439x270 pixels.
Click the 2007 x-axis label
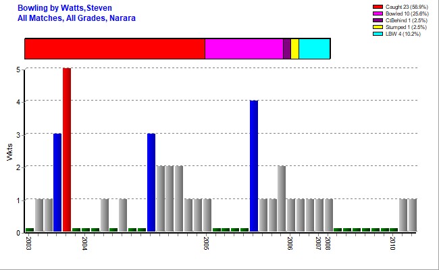click(318, 243)
